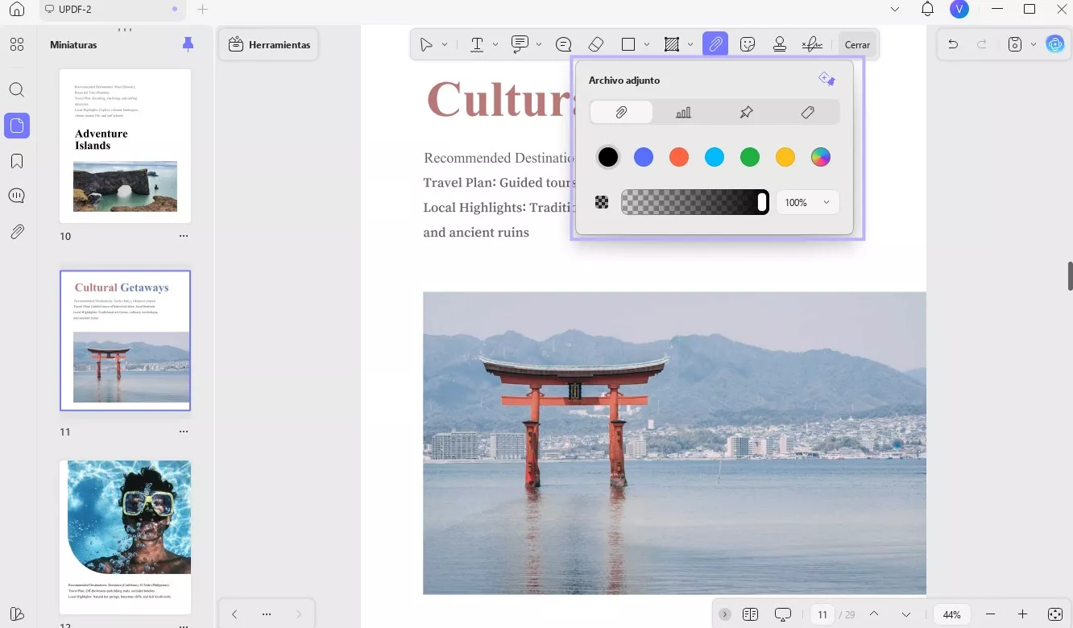1073x628 pixels.
Task: Expand text markup tool dropdown
Action: pyautogui.click(x=495, y=45)
